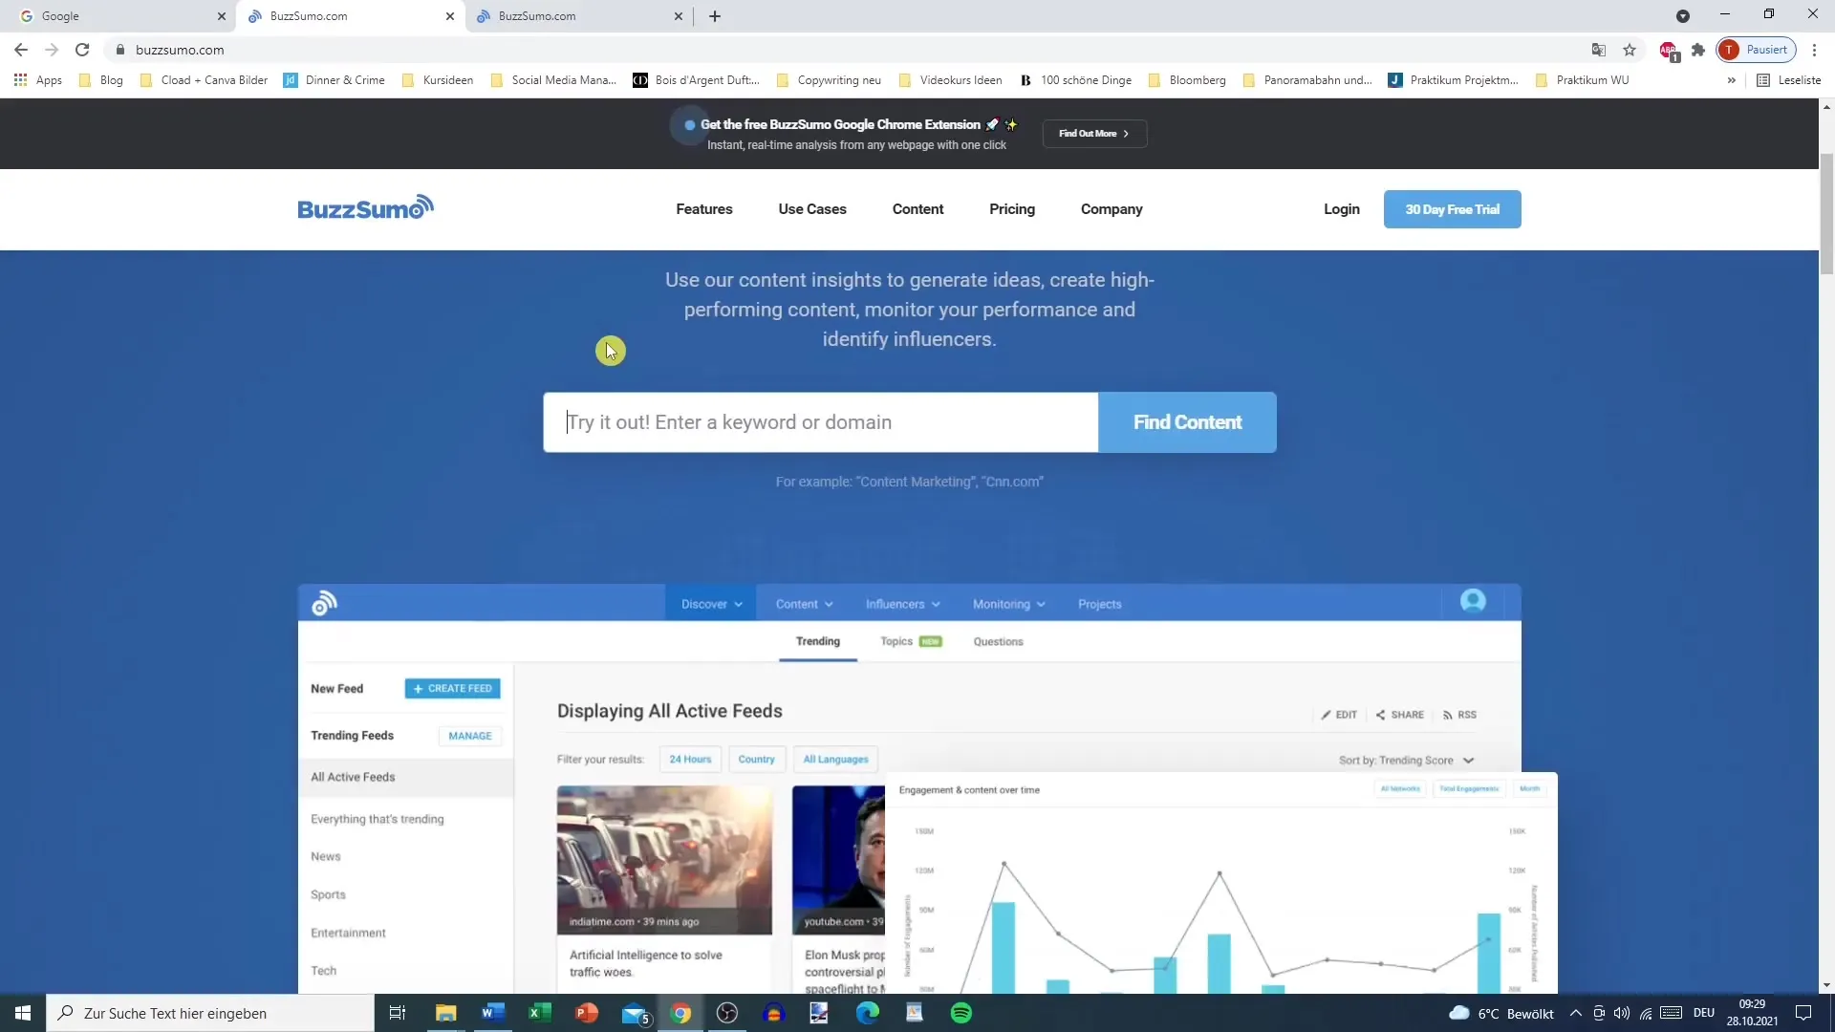Click the Find Content button
Screen dimensions: 1835x1032
(1187, 422)
